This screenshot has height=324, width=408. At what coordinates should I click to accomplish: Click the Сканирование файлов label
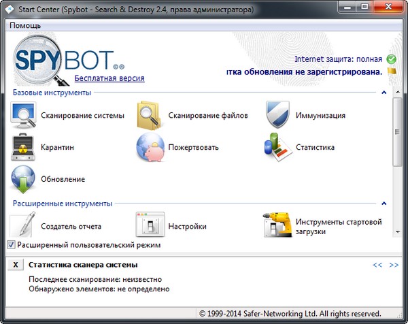208,116
